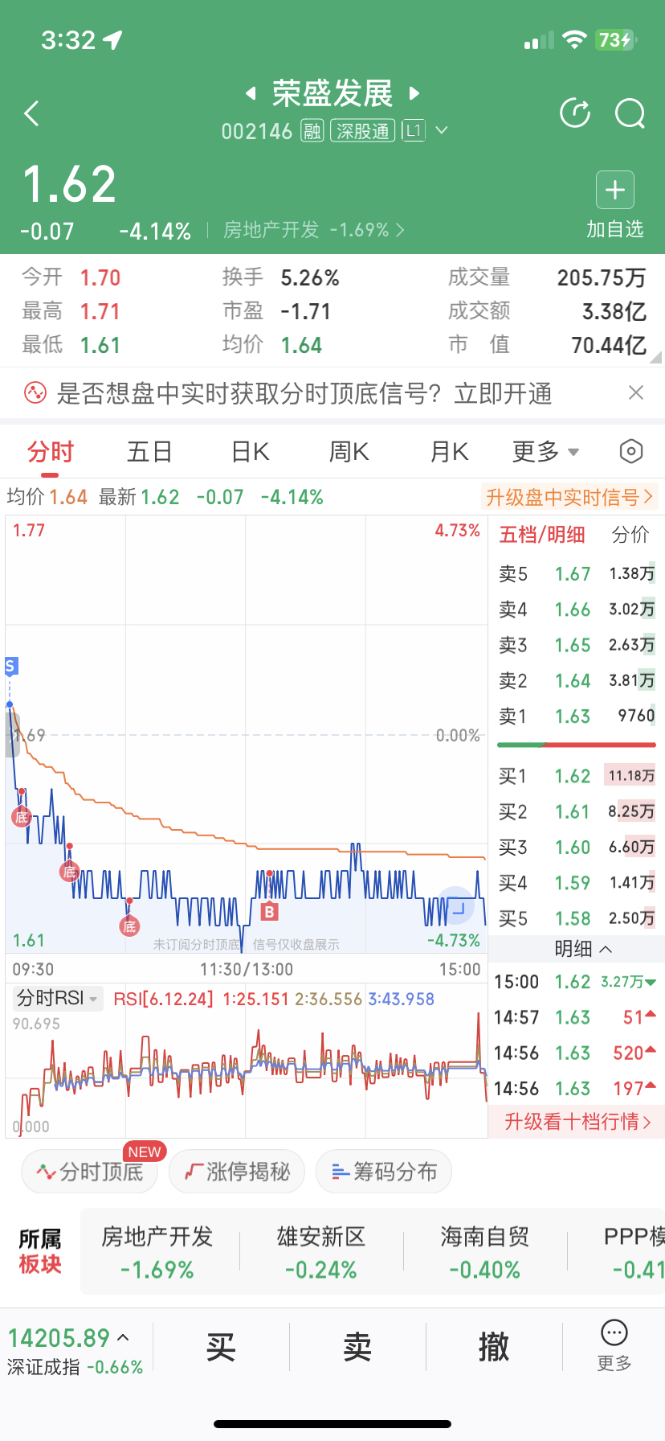Tap 升级看十档行情 upgrade link
This screenshot has width=665, height=1441.
(x=577, y=1121)
